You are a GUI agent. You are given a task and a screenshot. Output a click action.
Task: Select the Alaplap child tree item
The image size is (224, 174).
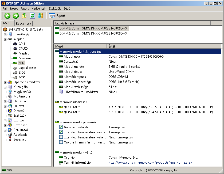24,53
